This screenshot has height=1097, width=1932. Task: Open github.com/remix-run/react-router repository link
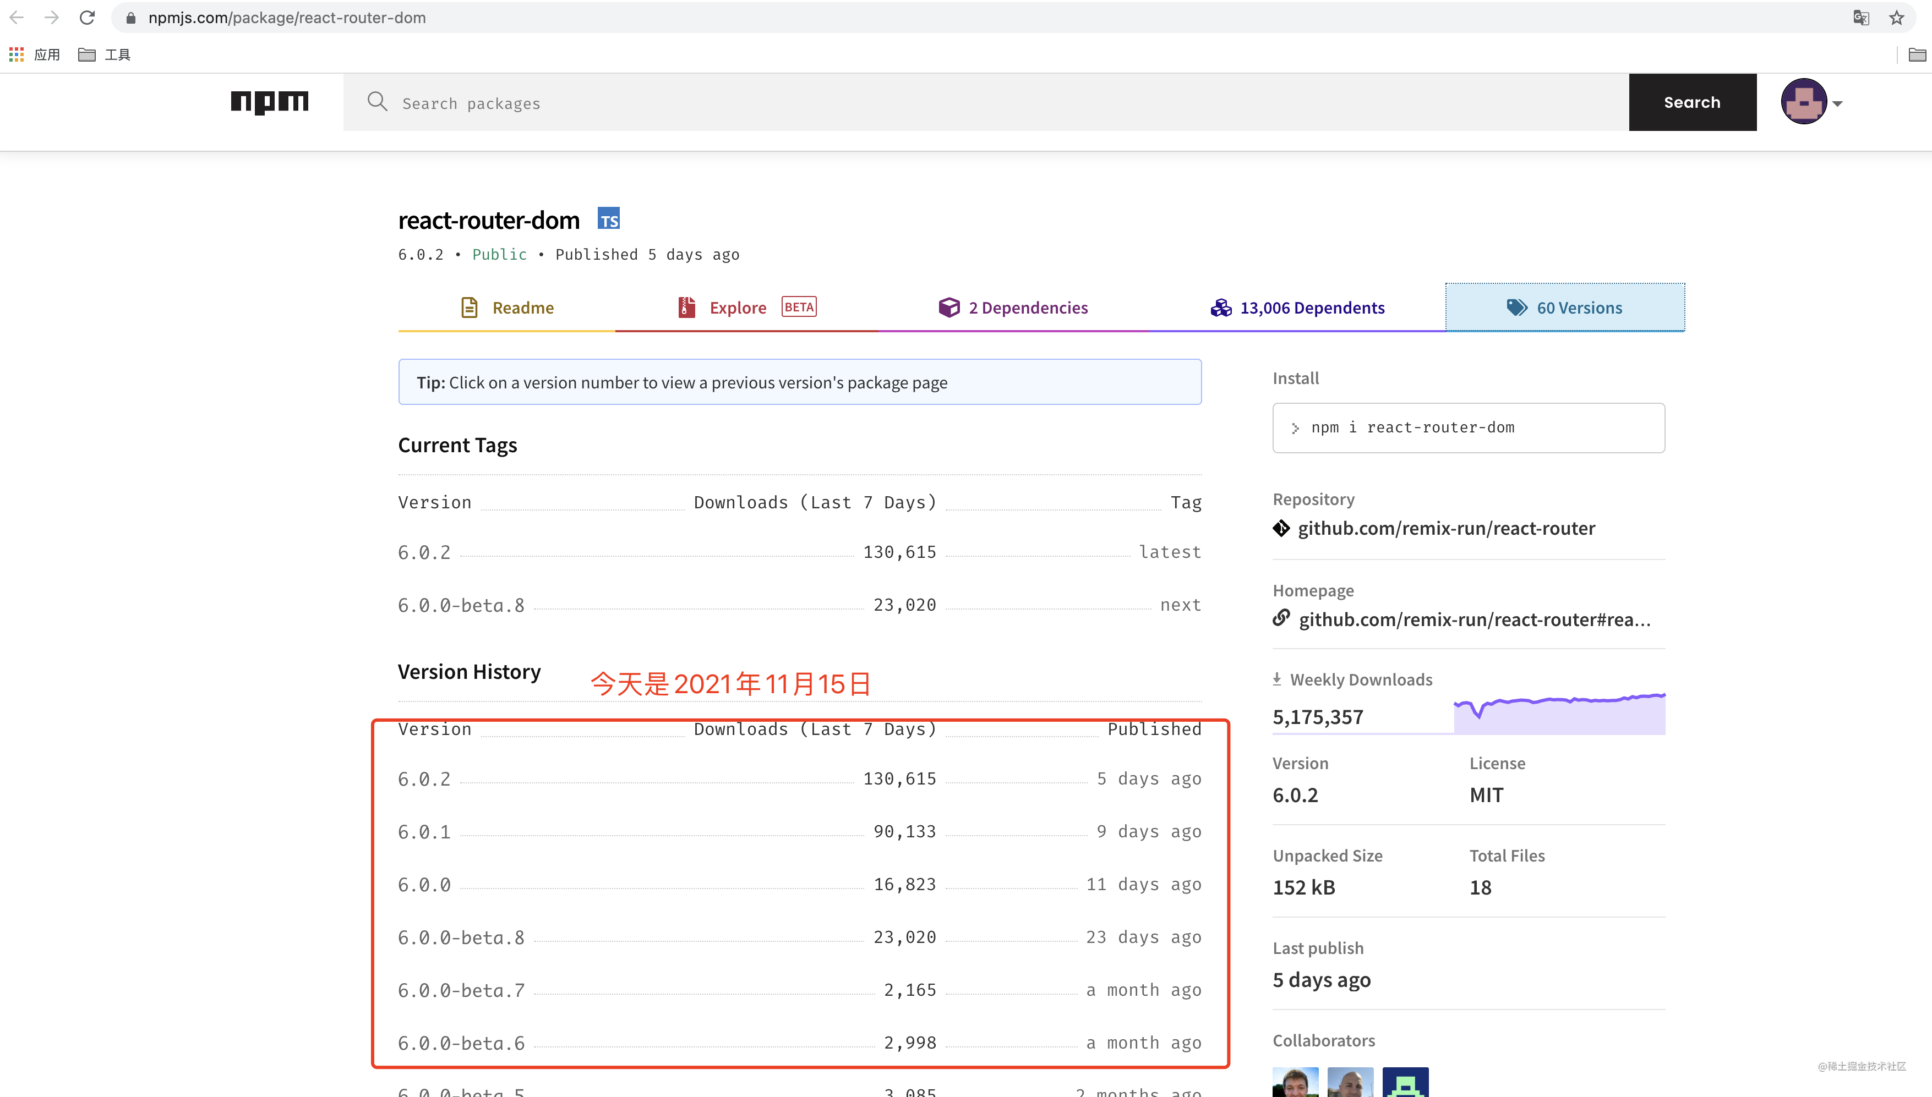click(1446, 528)
